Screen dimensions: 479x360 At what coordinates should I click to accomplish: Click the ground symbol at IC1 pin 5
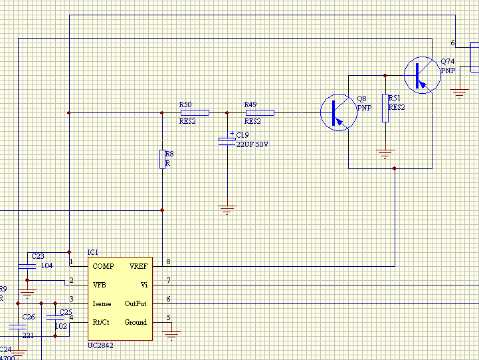(171, 335)
